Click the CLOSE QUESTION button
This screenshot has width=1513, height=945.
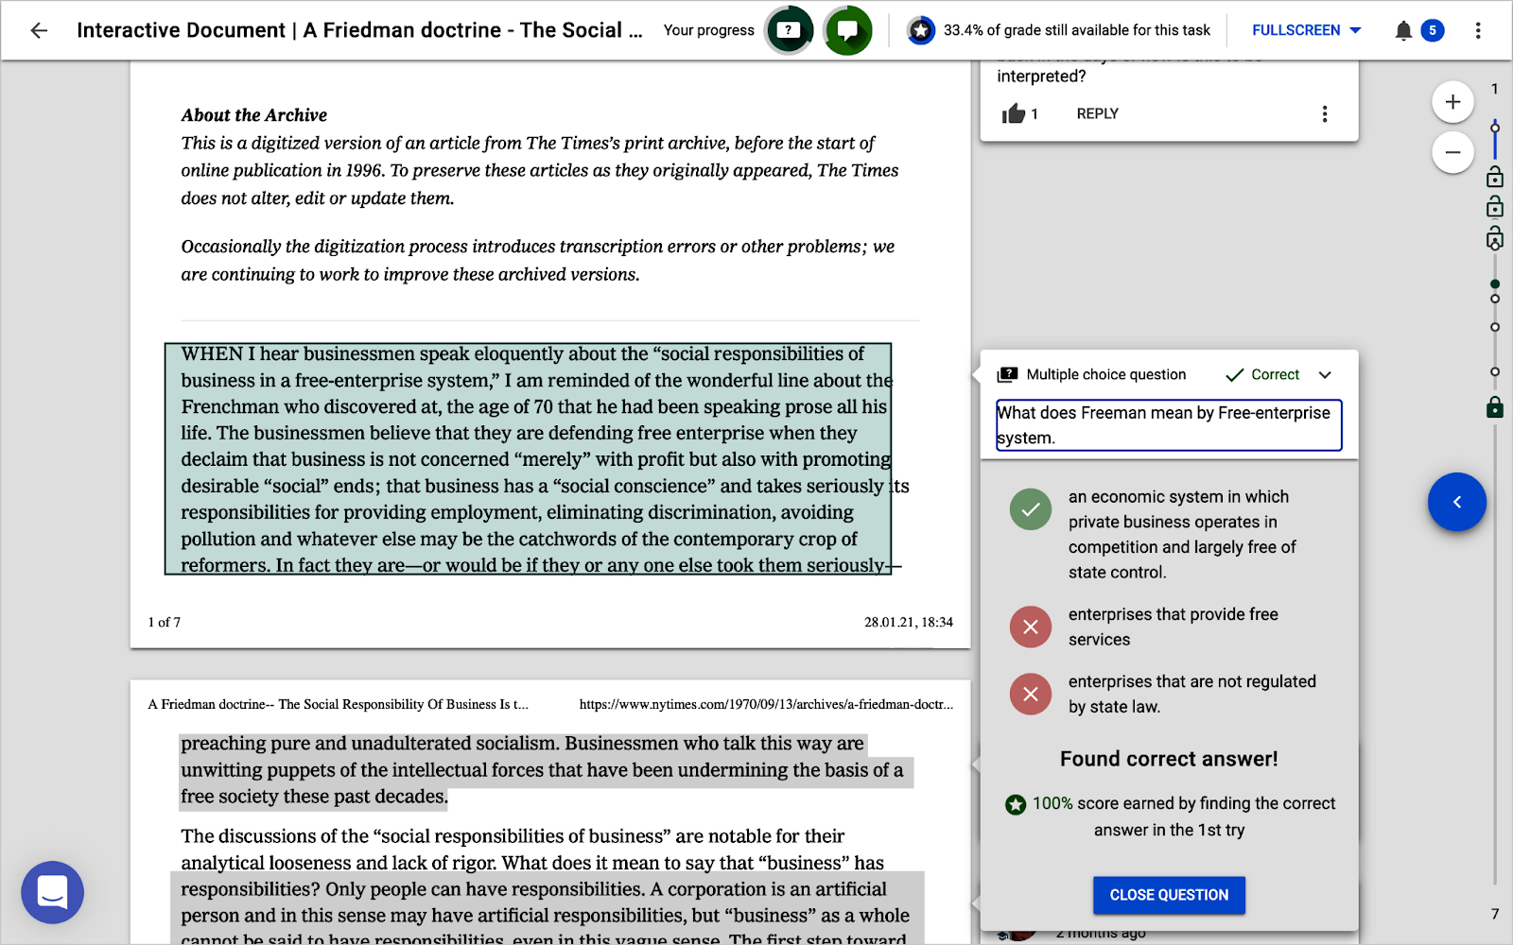pos(1169,895)
